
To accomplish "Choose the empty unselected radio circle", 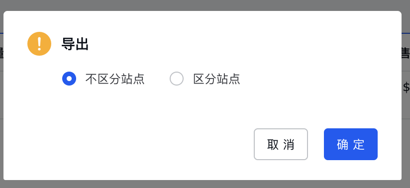I will coord(177,79).
